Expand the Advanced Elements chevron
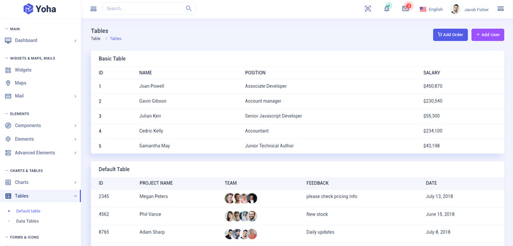Screen dimensions: 513x246 pyautogui.click(x=75, y=153)
